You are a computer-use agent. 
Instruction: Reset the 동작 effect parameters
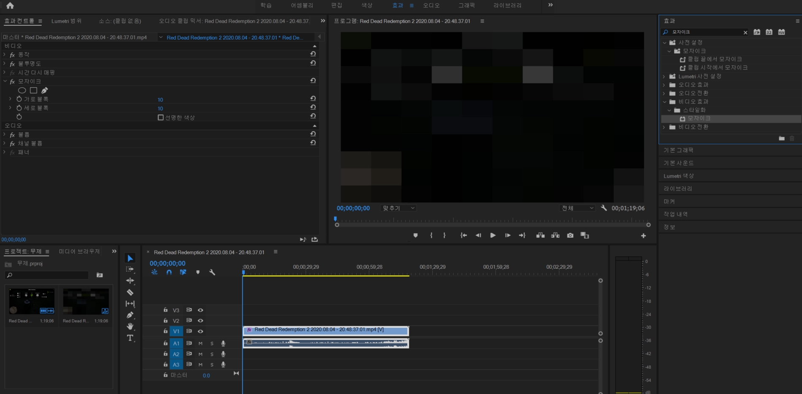313,54
